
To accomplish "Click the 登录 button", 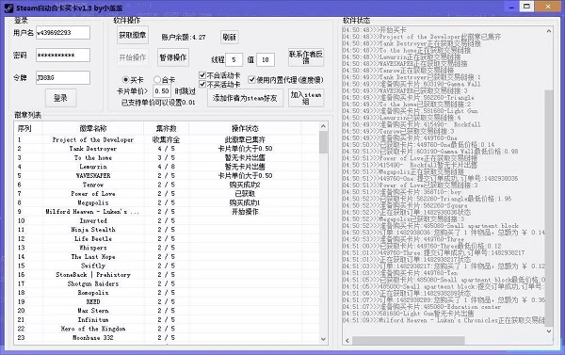I will pyautogui.click(x=60, y=98).
